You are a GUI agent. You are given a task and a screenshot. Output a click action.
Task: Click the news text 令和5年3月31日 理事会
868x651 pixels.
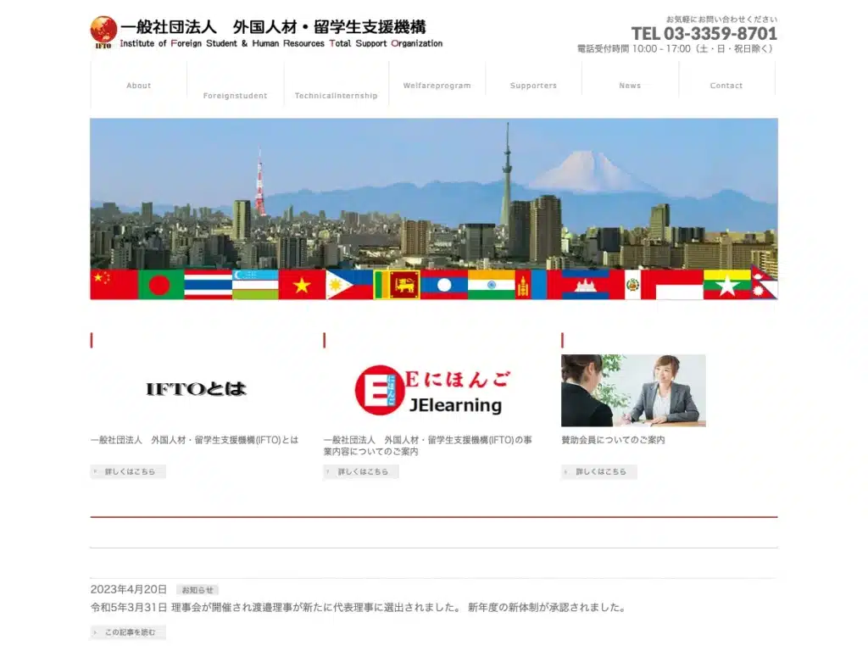[x=359, y=607]
